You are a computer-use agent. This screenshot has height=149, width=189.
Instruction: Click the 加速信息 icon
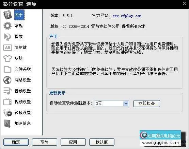pyautogui.click(x=7, y=124)
